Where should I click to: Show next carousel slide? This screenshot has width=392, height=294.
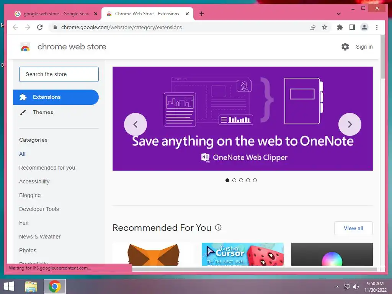[350, 124]
